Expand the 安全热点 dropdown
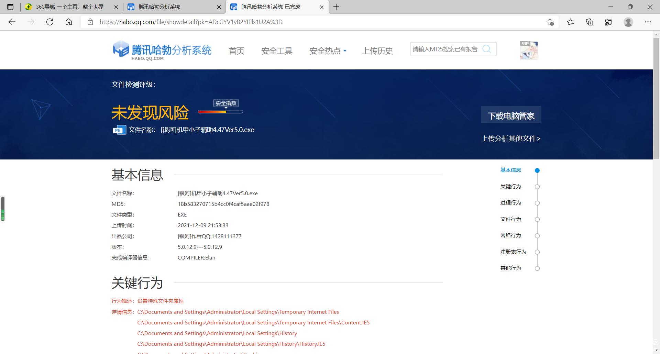The height and width of the screenshot is (354, 660). click(x=328, y=51)
